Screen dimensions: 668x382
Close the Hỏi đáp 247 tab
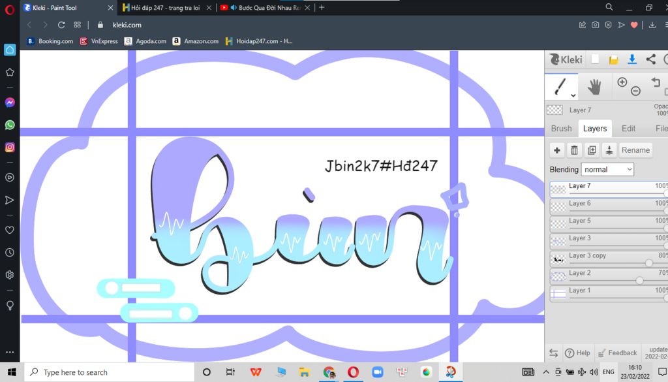point(209,8)
